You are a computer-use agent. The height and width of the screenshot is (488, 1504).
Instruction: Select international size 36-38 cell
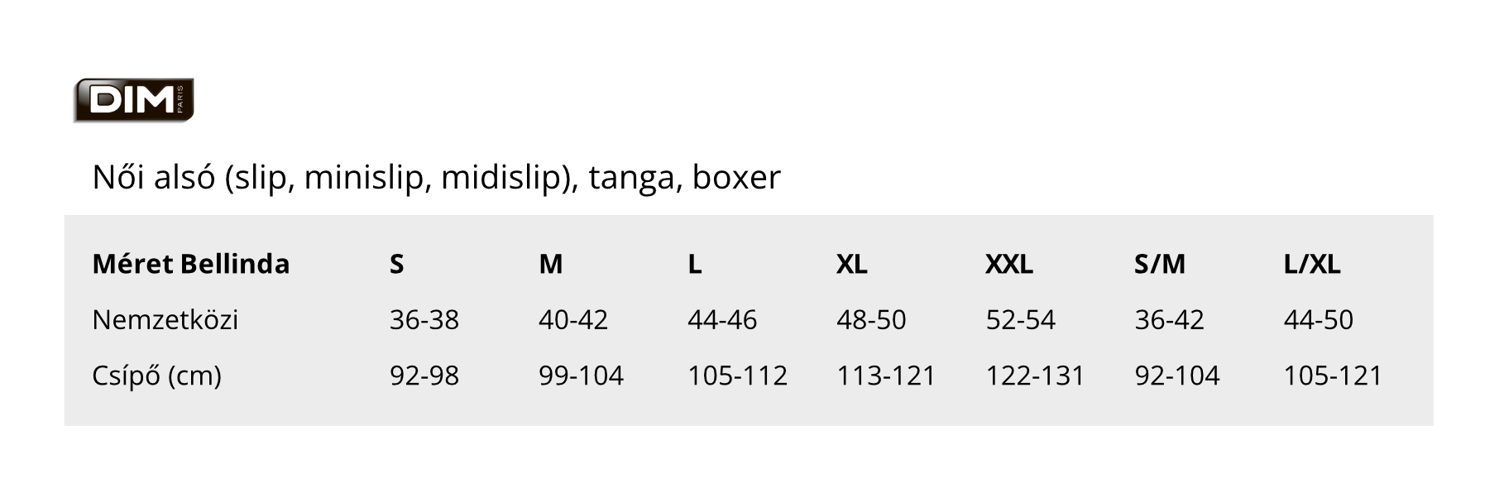pos(424,319)
